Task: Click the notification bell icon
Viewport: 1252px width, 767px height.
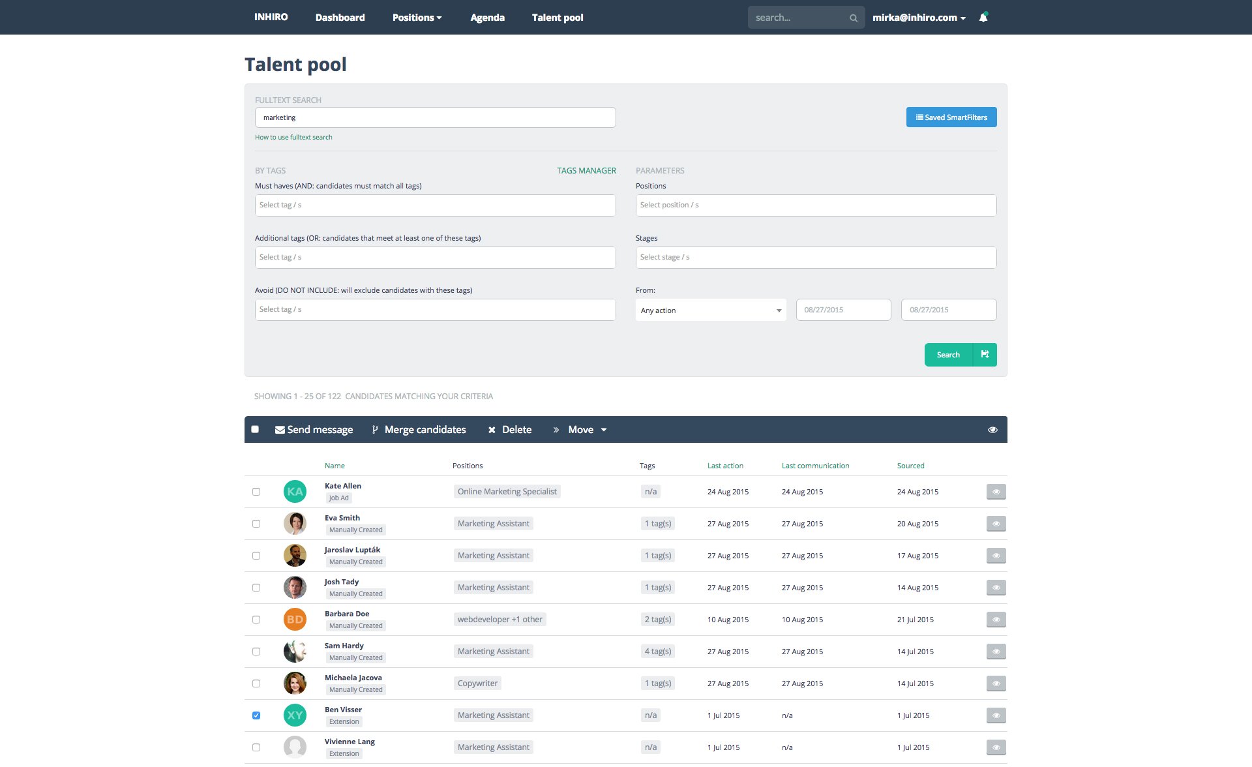Action: pos(983,18)
